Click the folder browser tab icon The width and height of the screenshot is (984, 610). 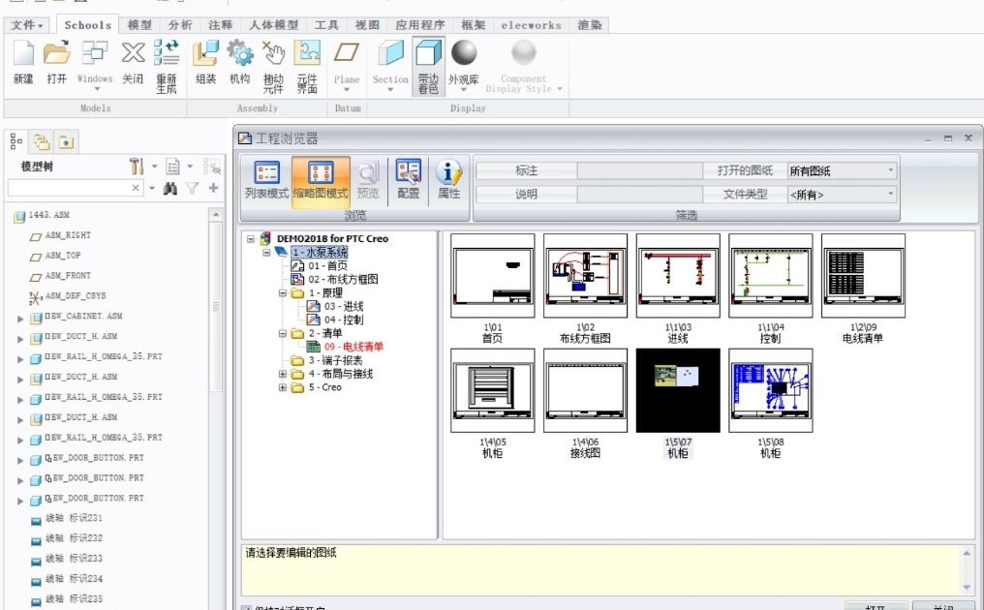42,141
